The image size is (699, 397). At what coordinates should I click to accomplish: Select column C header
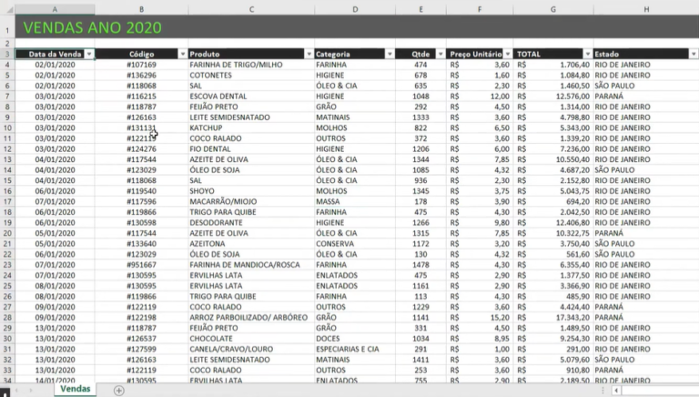(x=250, y=8)
